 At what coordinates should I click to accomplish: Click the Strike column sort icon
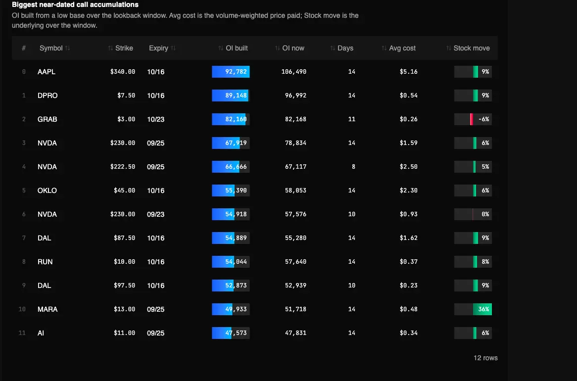click(x=110, y=48)
